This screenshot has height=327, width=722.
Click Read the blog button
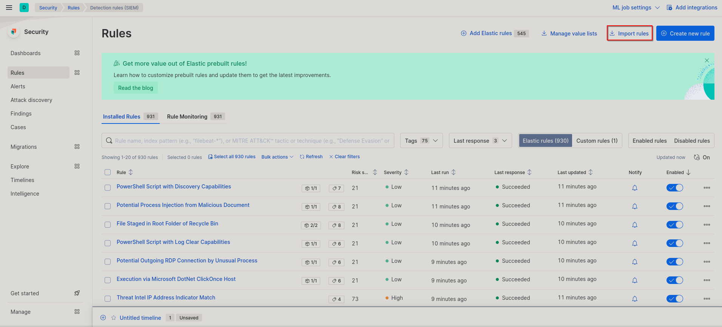[x=136, y=88]
